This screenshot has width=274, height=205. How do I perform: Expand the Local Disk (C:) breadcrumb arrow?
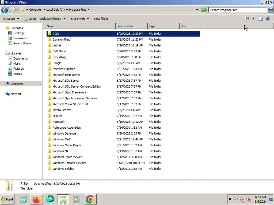(67, 10)
